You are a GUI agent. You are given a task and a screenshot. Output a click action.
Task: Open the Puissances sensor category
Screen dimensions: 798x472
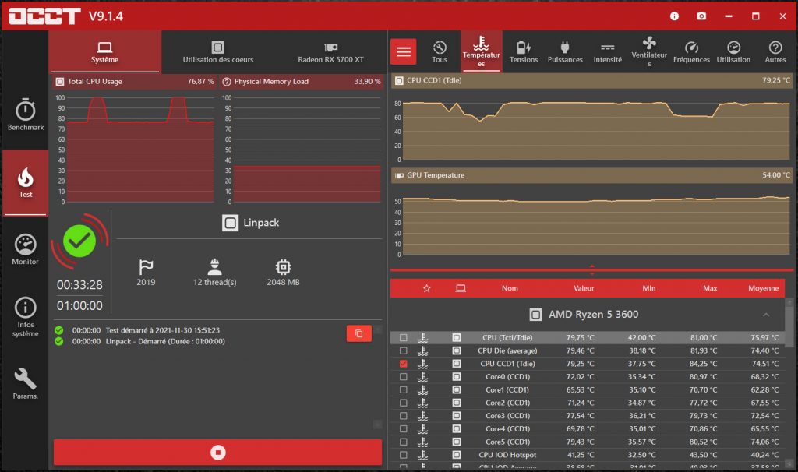(565, 50)
